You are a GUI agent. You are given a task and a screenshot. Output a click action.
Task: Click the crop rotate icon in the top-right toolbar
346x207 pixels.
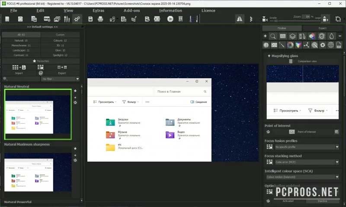tap(338, 19)
